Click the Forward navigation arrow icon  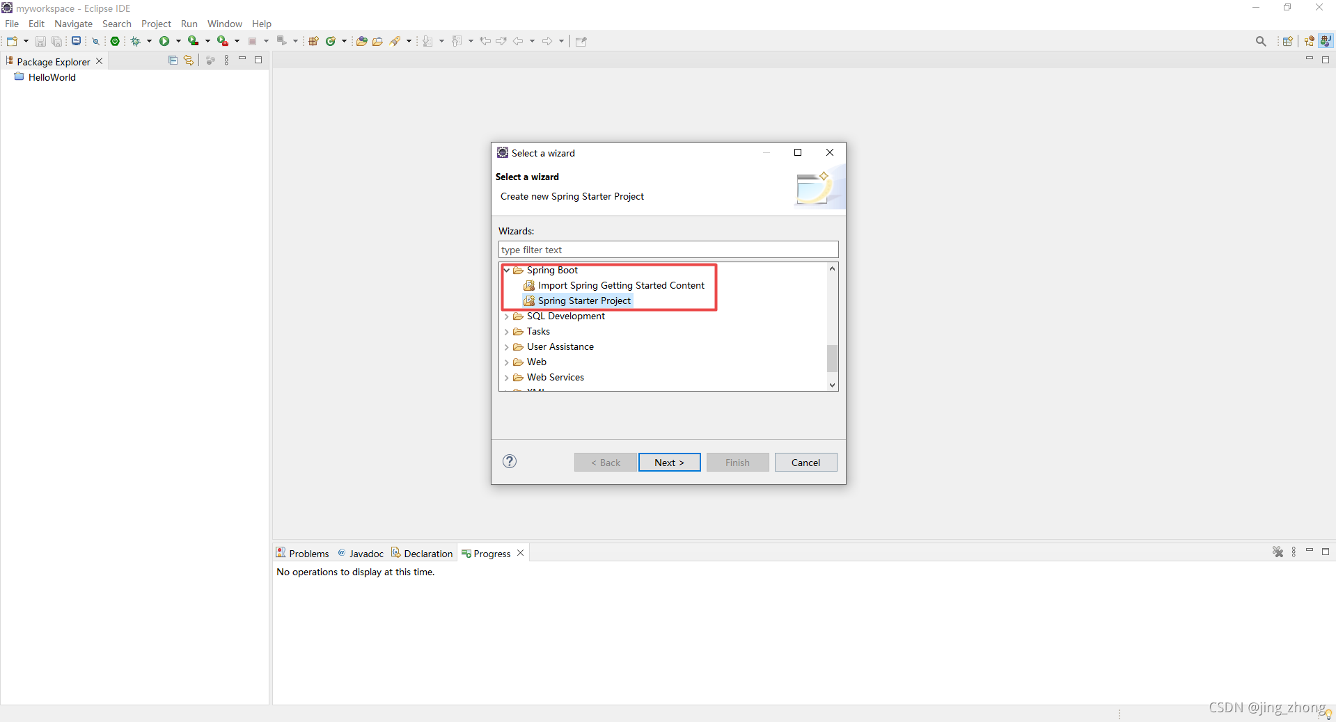point(547,41)
